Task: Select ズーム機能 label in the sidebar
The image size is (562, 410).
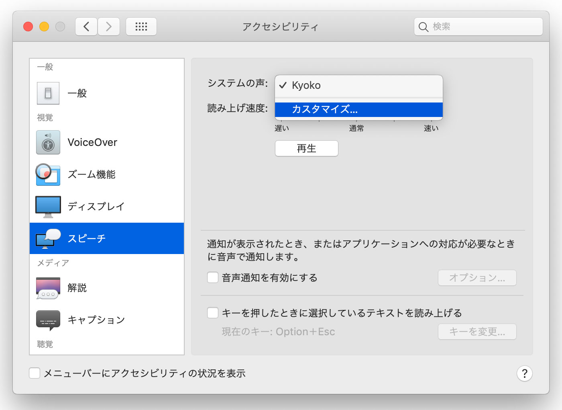Action: point(92,174)
